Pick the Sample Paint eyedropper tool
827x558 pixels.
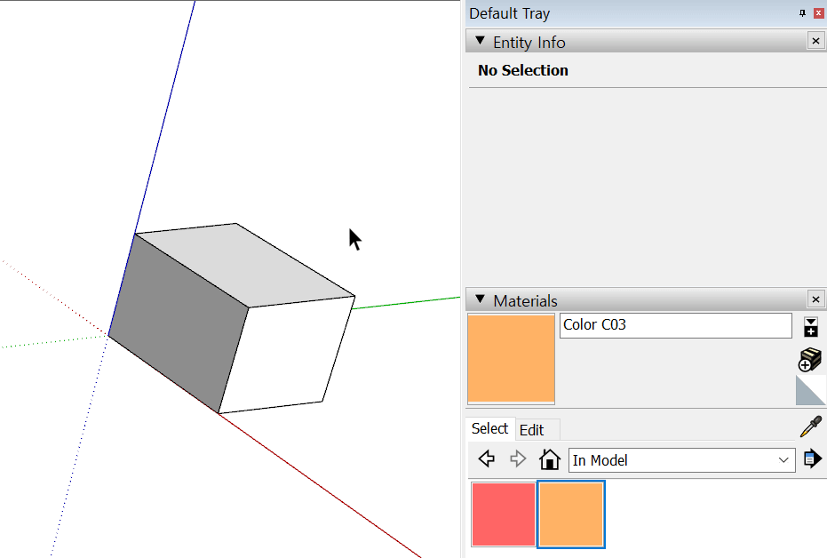pos(811,426)
